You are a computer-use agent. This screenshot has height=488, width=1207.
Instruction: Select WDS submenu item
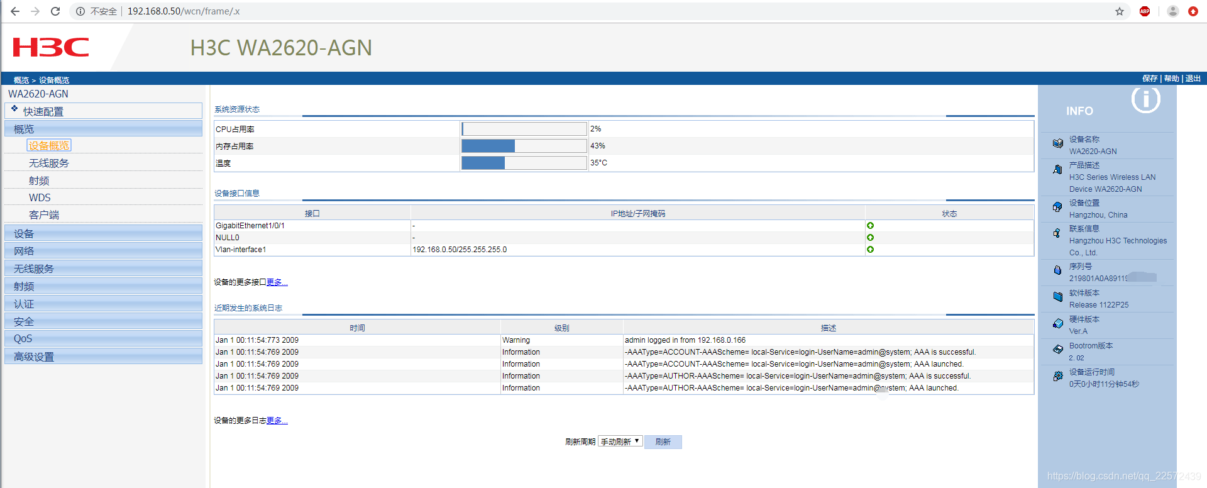[x=40, y=197]
